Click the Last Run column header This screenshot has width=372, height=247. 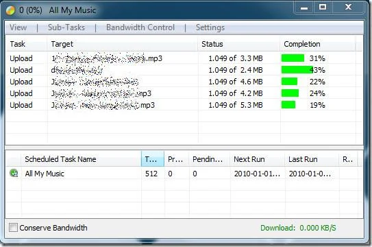tap(312, 159)
